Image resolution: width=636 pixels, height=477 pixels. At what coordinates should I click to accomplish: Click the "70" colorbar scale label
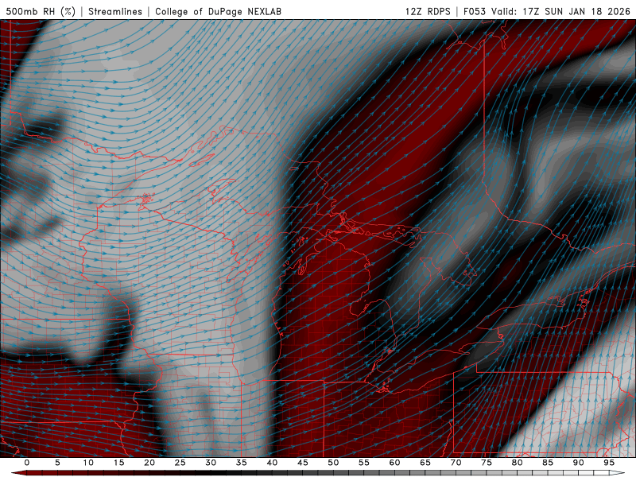(x=456, y=463)
